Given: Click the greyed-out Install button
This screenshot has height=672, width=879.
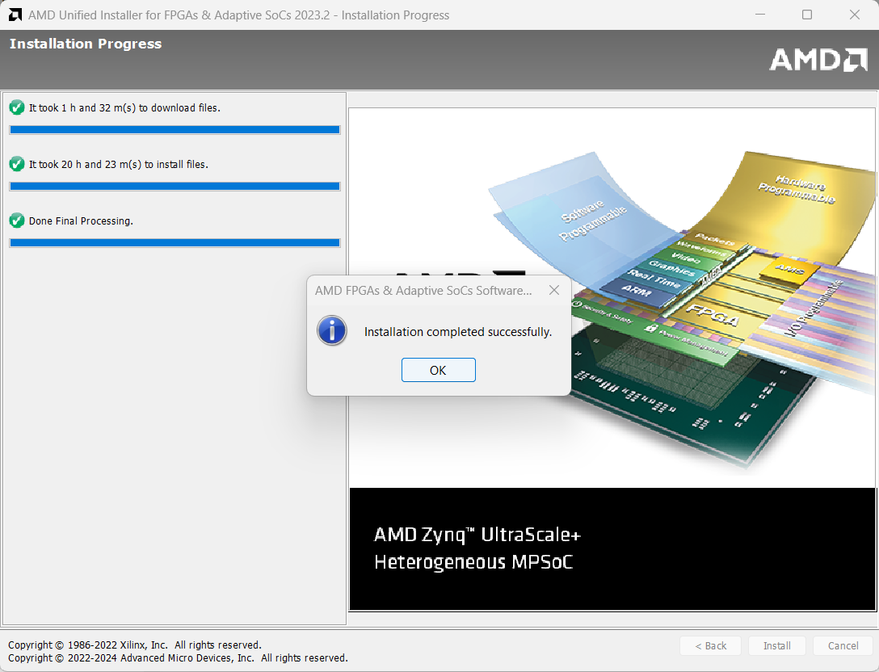Looking at the screenshot, I should point(776,645).
